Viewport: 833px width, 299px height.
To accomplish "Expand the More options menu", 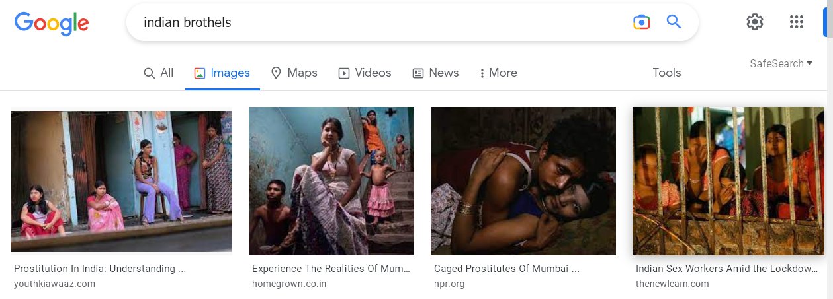I will pos(498,73).
